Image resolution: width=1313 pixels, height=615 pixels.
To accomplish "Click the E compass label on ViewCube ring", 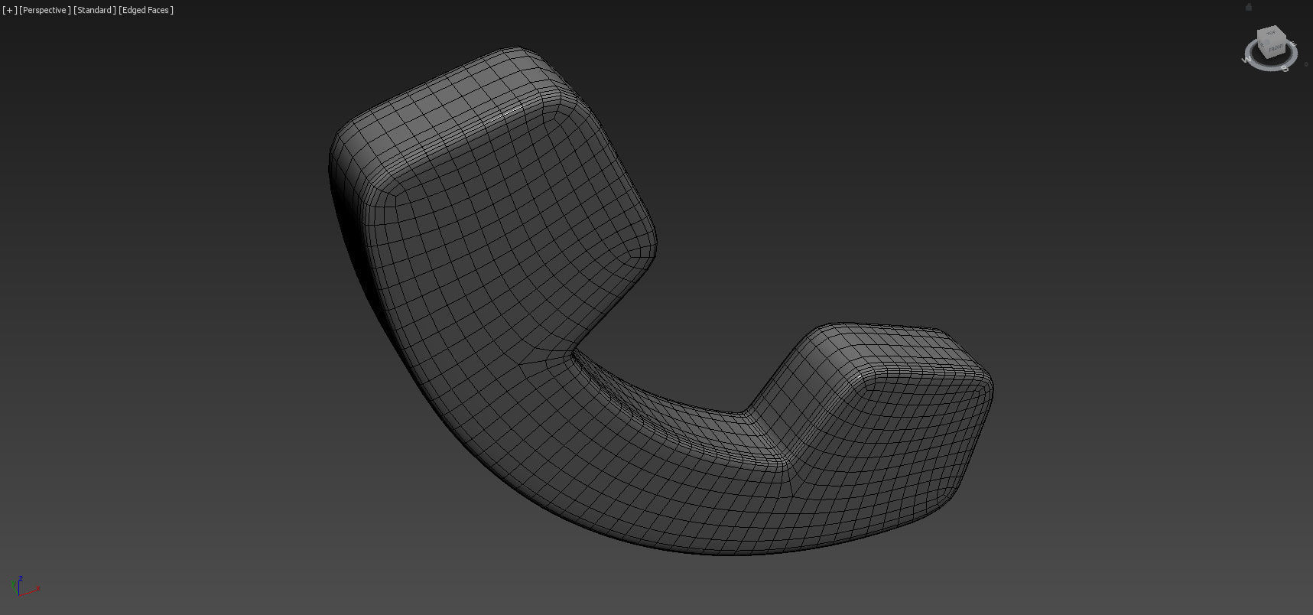I will pyautogui.click(x=1293, y=44).
